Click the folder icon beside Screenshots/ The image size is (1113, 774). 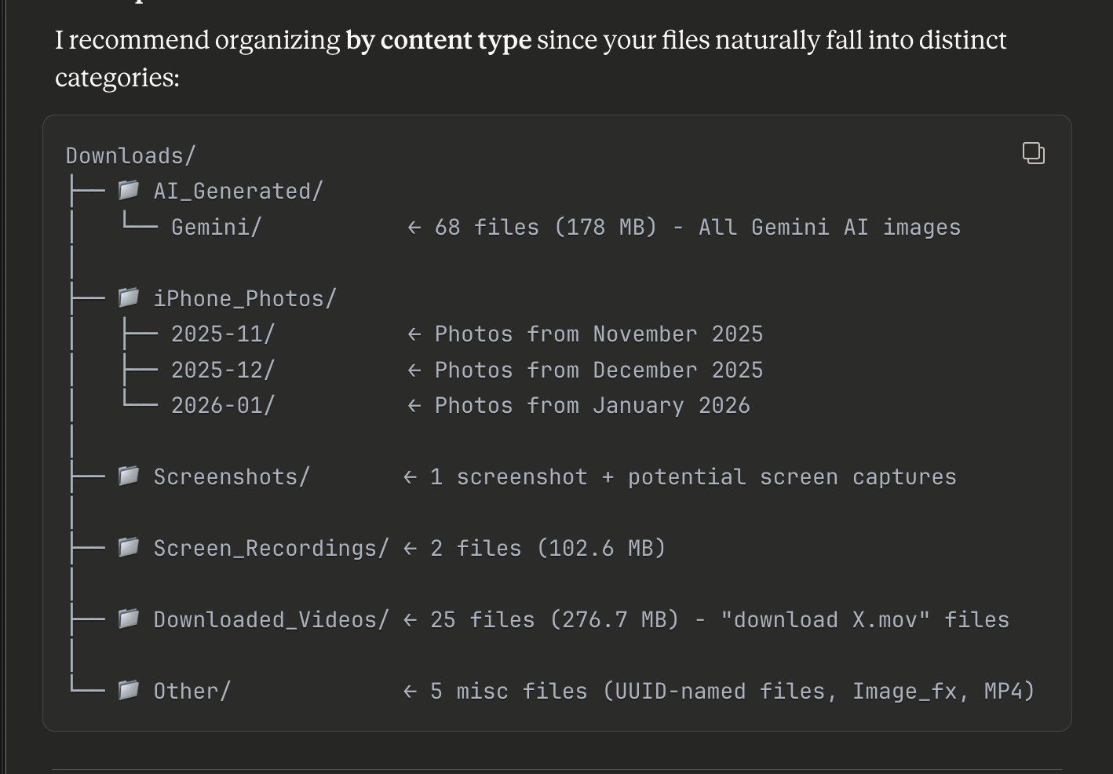[129, 476]
